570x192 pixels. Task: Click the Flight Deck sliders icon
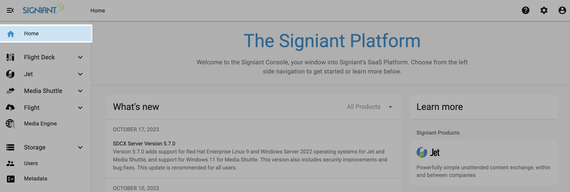pyautogui.click(x=10, y=57)
